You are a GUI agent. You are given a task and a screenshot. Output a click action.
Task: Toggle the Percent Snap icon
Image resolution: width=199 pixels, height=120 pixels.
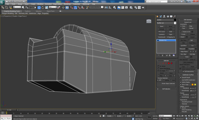[79, 7]
